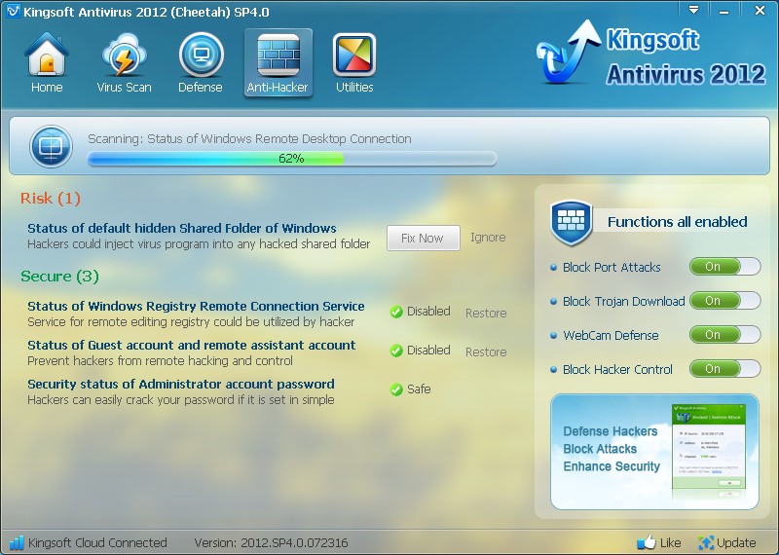Click the 'Disabled' status of Registry Remote Connection
This screenshot has height=555, width=779.
(x=428, y=312)
